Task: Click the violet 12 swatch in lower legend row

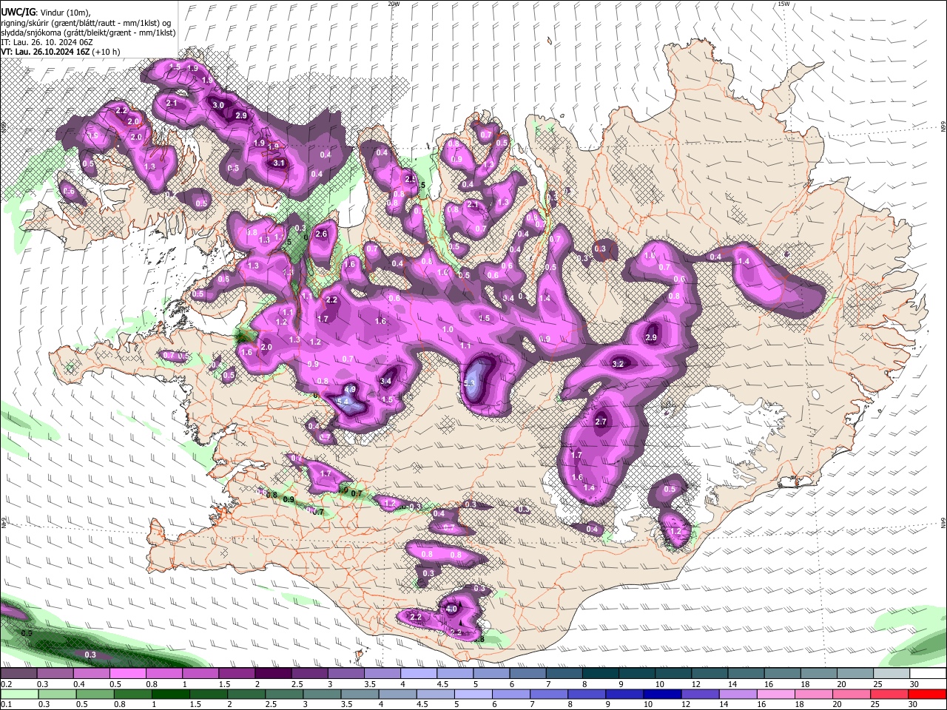Action: click(x=700, y=694)
